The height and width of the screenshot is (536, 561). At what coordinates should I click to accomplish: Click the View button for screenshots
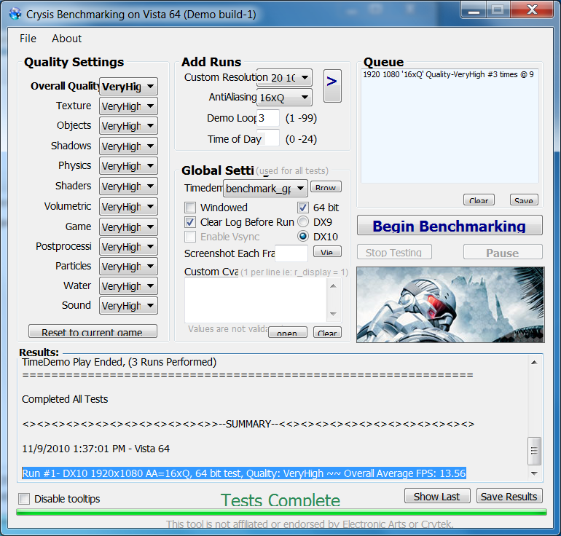(x=327, y=251)
